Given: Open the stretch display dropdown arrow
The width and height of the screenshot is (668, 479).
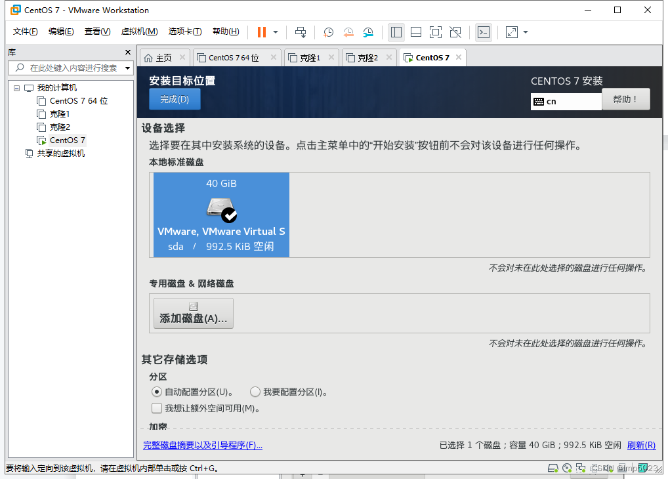Looking at the screenshot, I should pyautogui.click(x=526, y=32).
